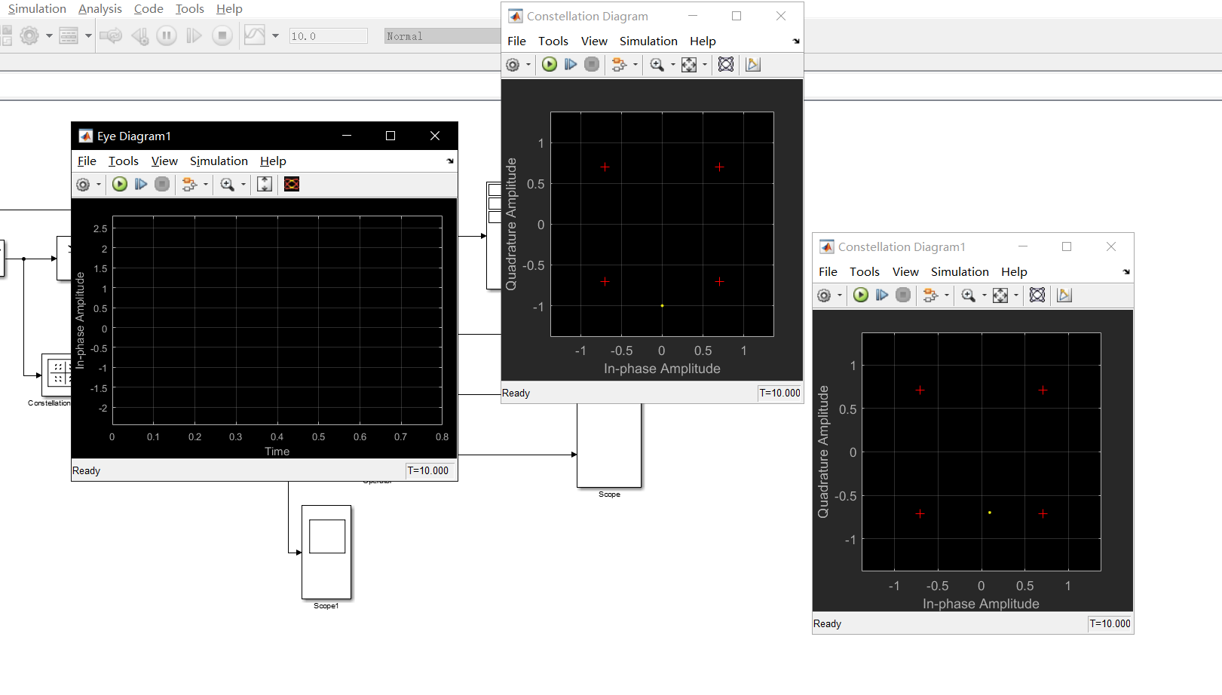Step forward in Eye Diagram1 toolbar

tap(141, 184)
